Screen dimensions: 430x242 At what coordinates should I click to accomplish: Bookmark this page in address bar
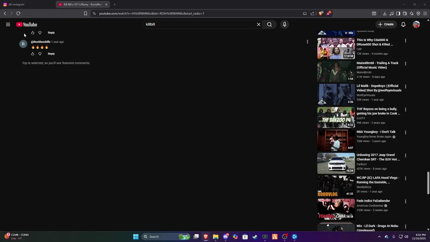click(x=85, y=13)
